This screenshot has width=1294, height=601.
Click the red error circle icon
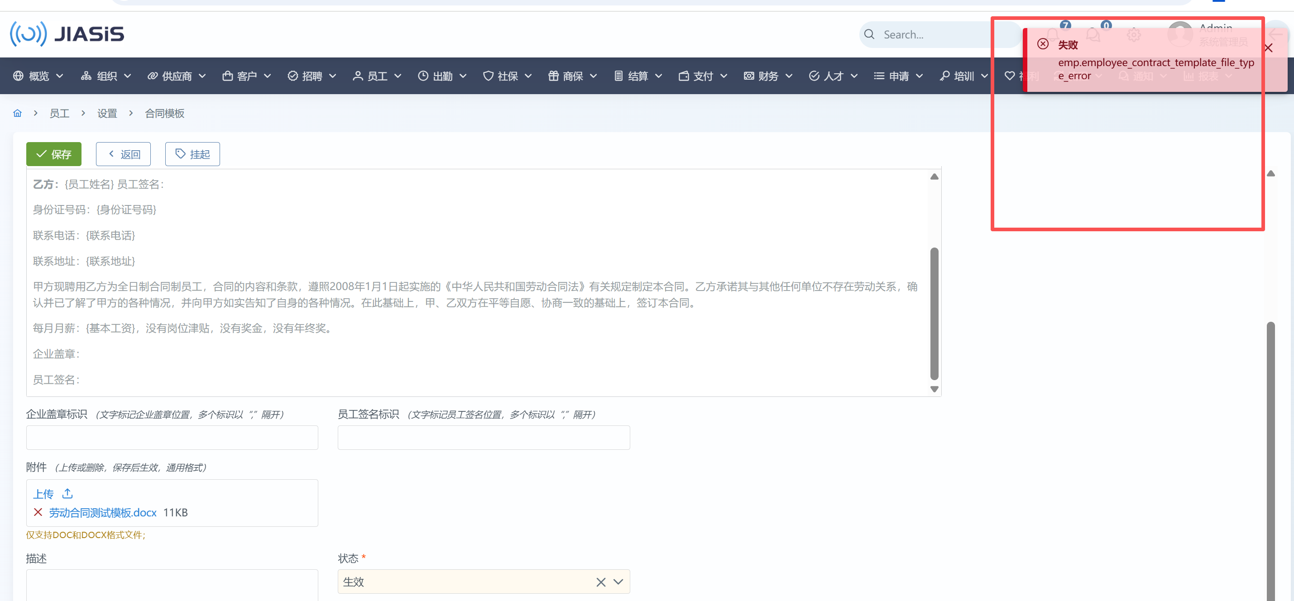click(x=1043, y=44)
